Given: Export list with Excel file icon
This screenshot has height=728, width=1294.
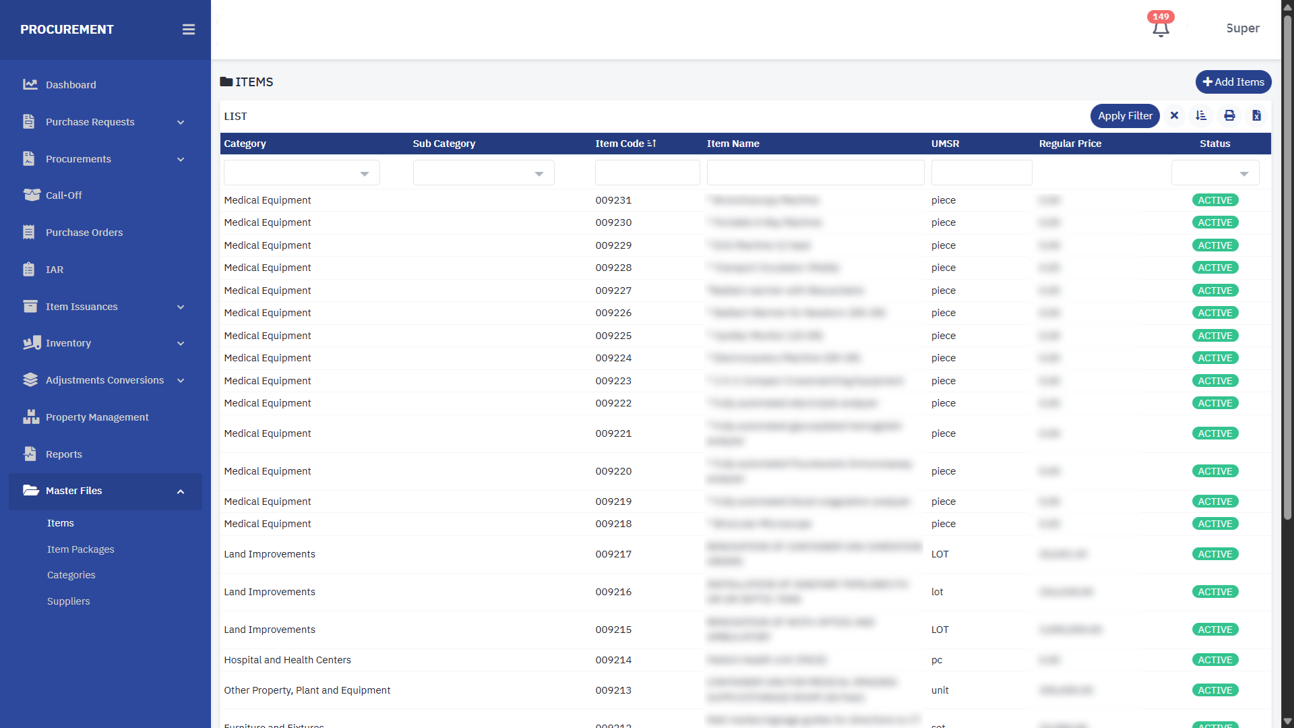Looking at the screenshot, I should (1256, 116).
